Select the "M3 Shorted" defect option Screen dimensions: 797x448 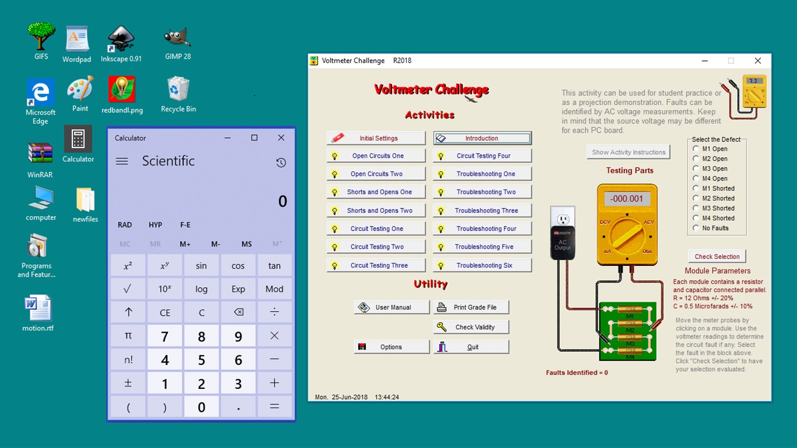pos(696,208)
